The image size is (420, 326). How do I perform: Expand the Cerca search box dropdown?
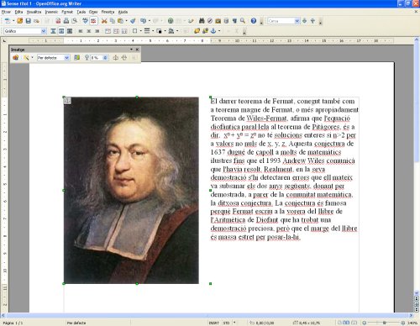(297, 21)
